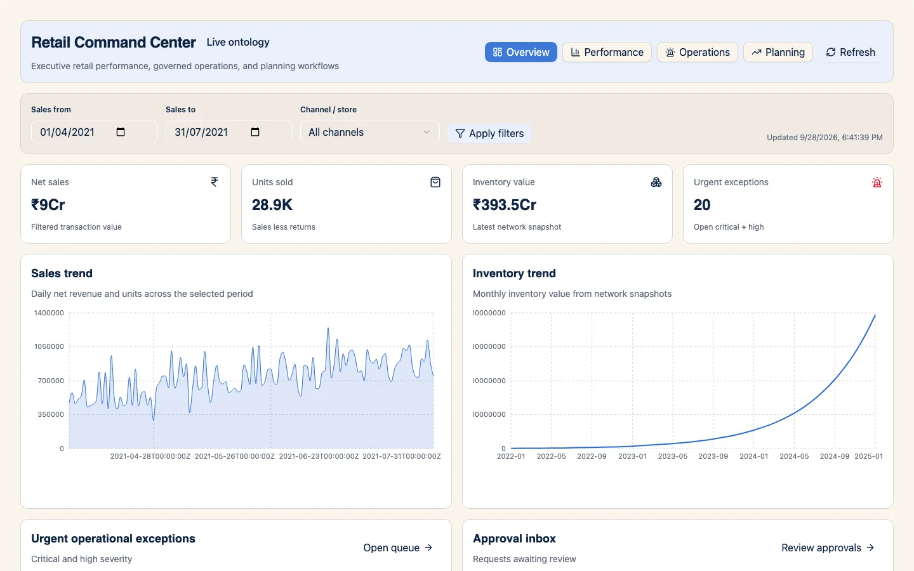Open the Operations tab

tap(698, 52)
